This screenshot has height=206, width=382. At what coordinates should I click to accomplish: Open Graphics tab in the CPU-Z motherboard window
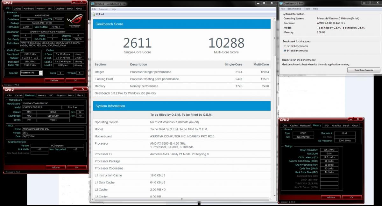[x=61, y=95]
